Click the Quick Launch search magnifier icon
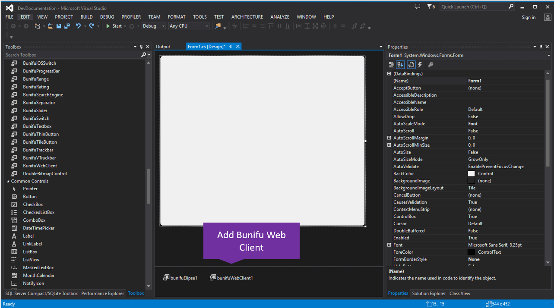Screen dimensions: 554x308 click(x=511, y=6)
